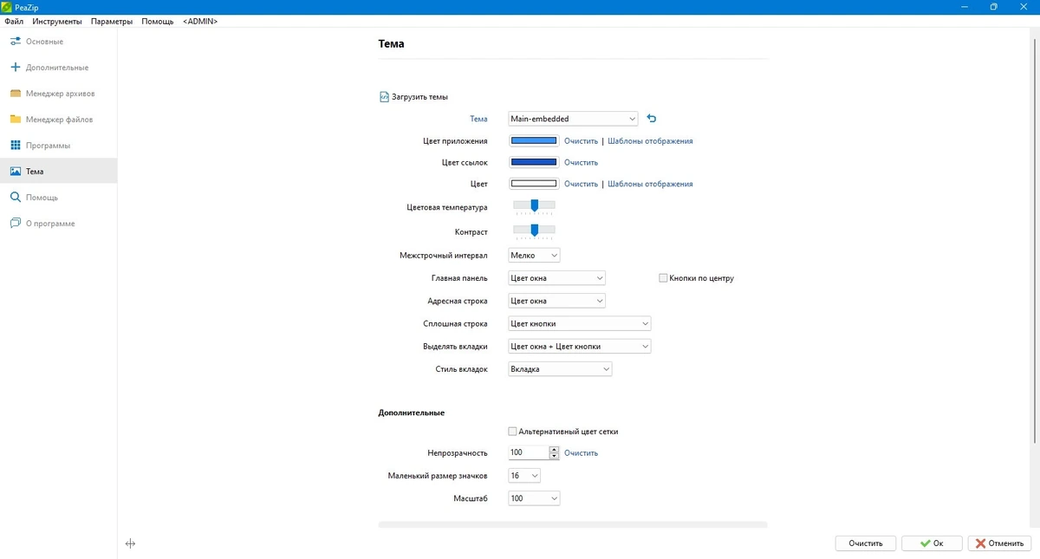This screenshot has height=559, width=1040.
Task: Click the PeaZip title bar logo
Action: tap(7, 7)
